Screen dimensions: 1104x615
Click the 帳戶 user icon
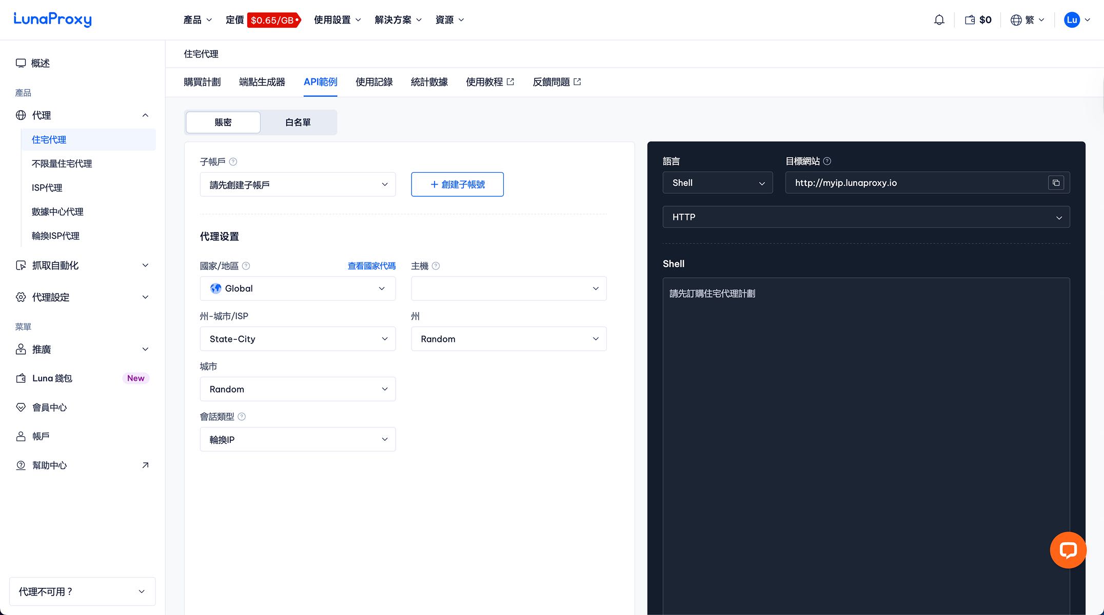[x=21, y=436]
